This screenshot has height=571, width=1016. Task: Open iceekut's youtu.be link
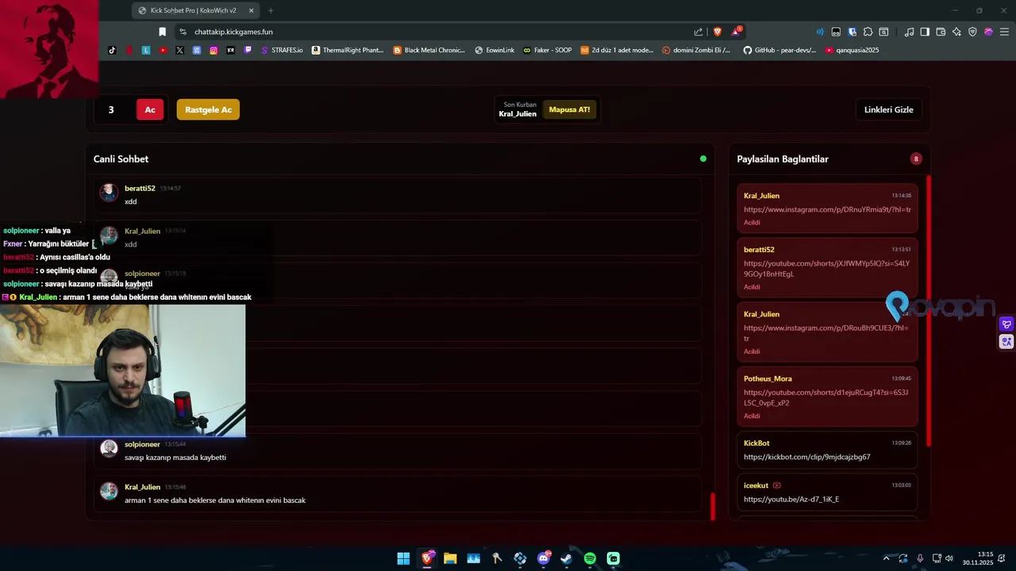pyautogui.click(x=791, y=499)
